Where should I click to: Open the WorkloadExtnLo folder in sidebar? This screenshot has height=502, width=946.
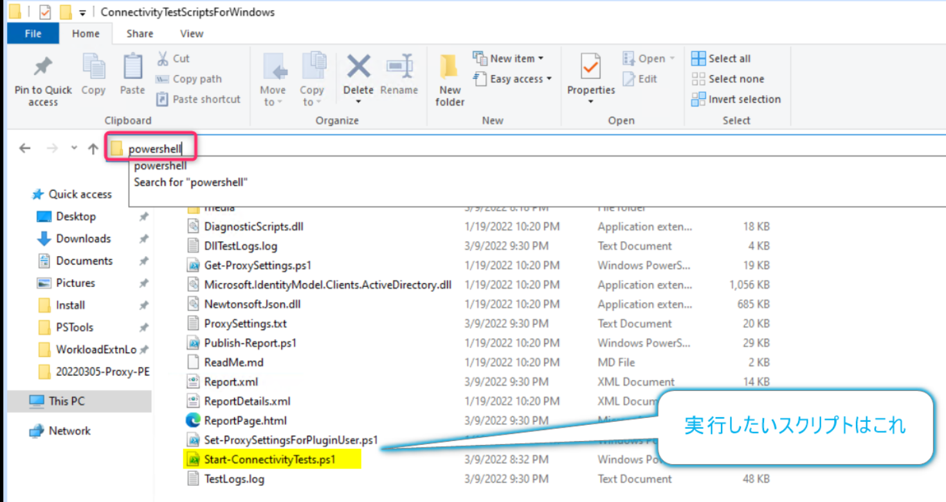coord(87,349)
